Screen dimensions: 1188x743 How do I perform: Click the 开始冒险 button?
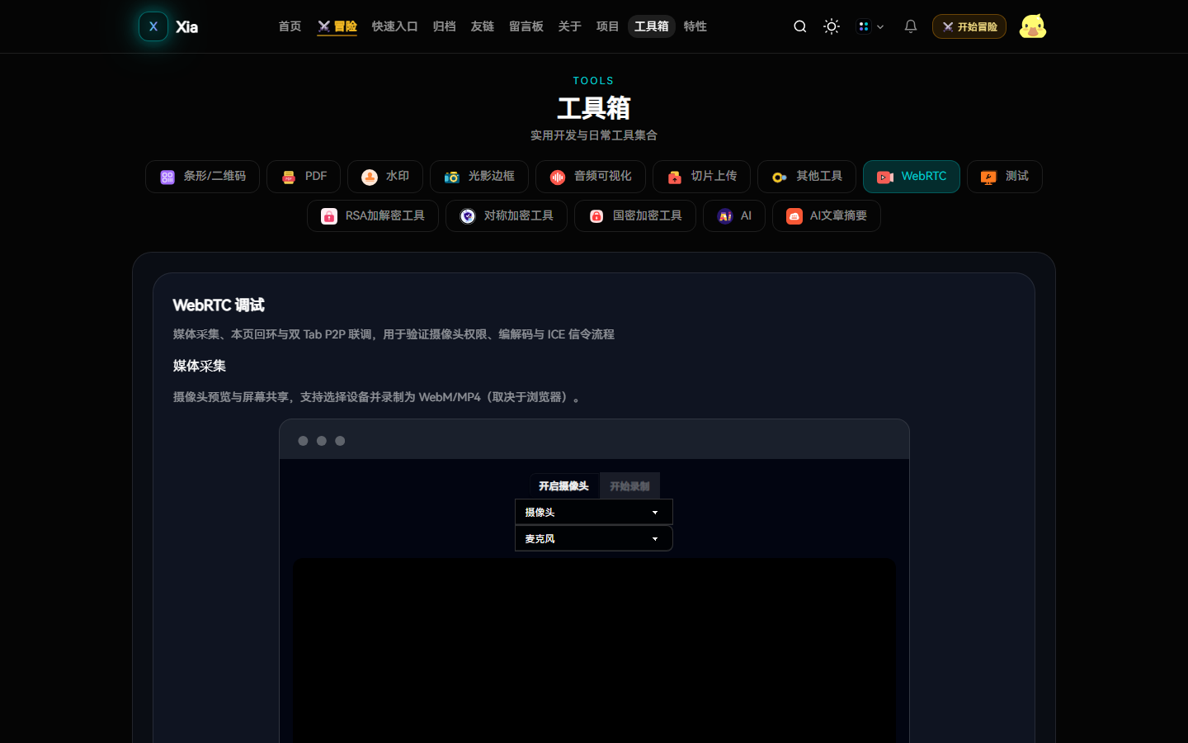[969, 26]
